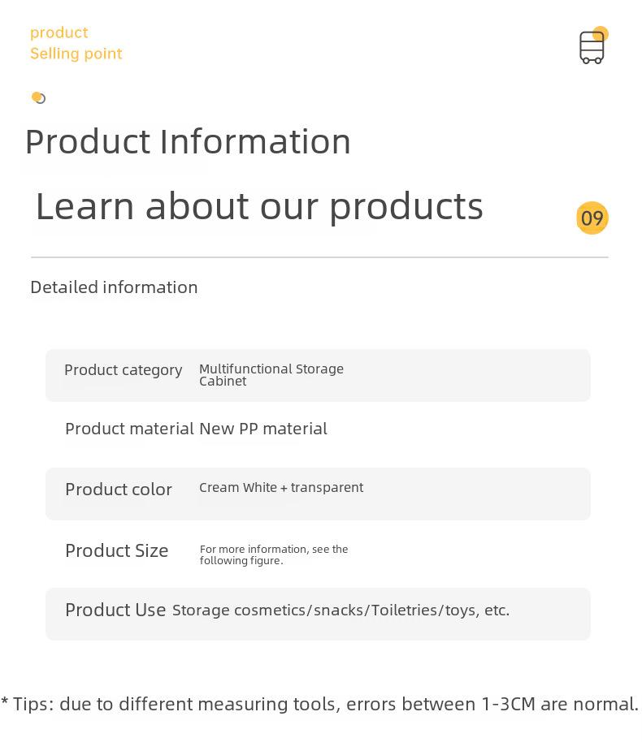Click the yellow 'product' label text
Viewport: 642px width, 742px height.
pos(59,33)
